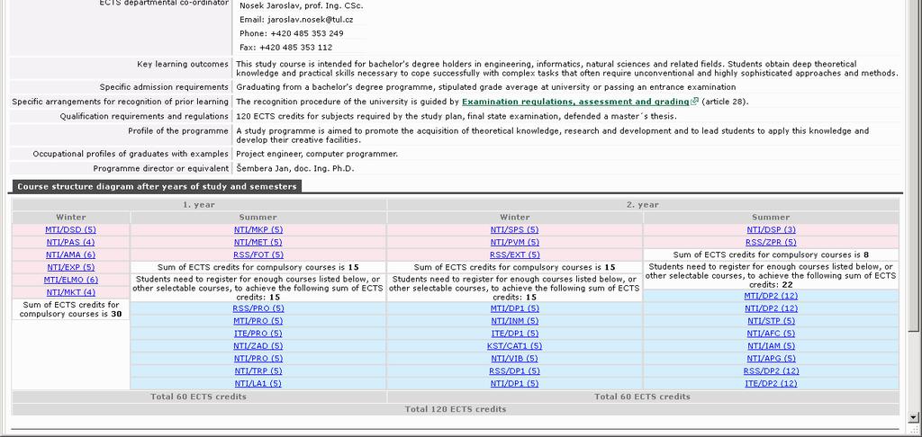Open course MTI/PRO (5)
Screen dimensions: 922x437
click(258, 321)
